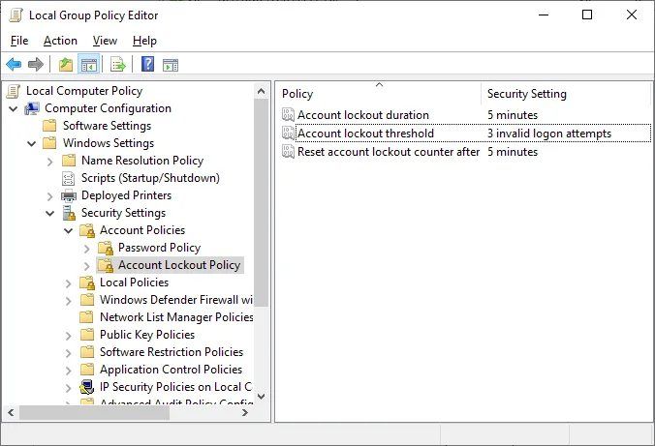Click the Up One Level folder icon
This screenshot has height=446, width=655.
[x=65, y=65]
